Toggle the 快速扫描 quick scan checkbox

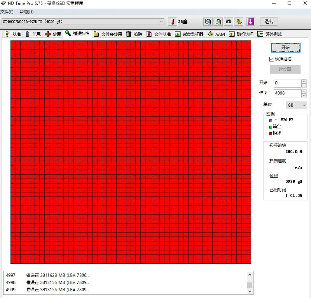click(x=272, y=59)
